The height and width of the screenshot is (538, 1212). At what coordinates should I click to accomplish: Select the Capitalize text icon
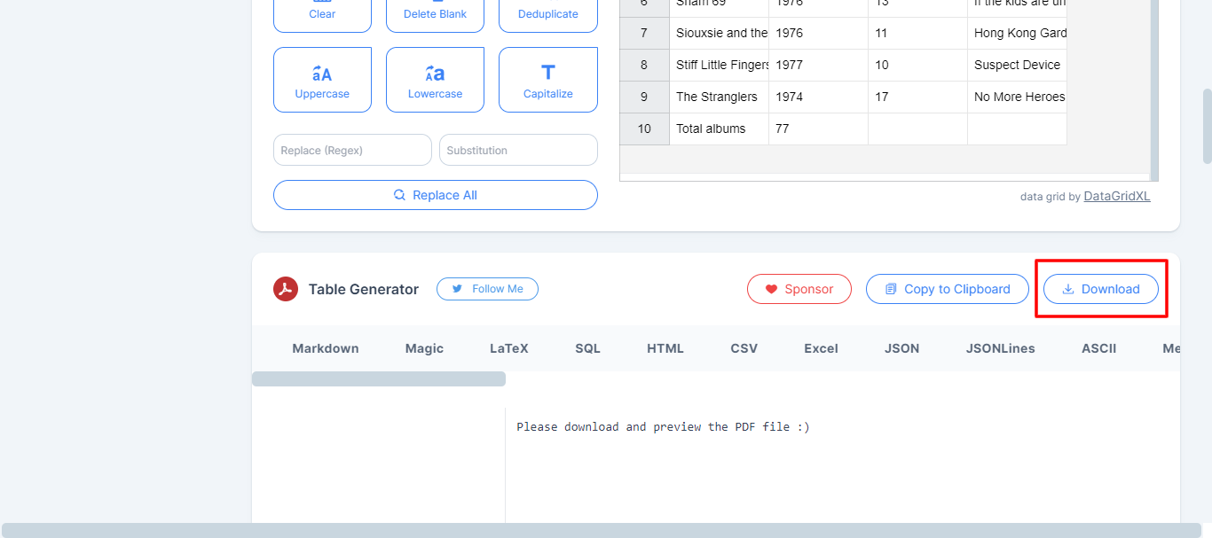547,73
